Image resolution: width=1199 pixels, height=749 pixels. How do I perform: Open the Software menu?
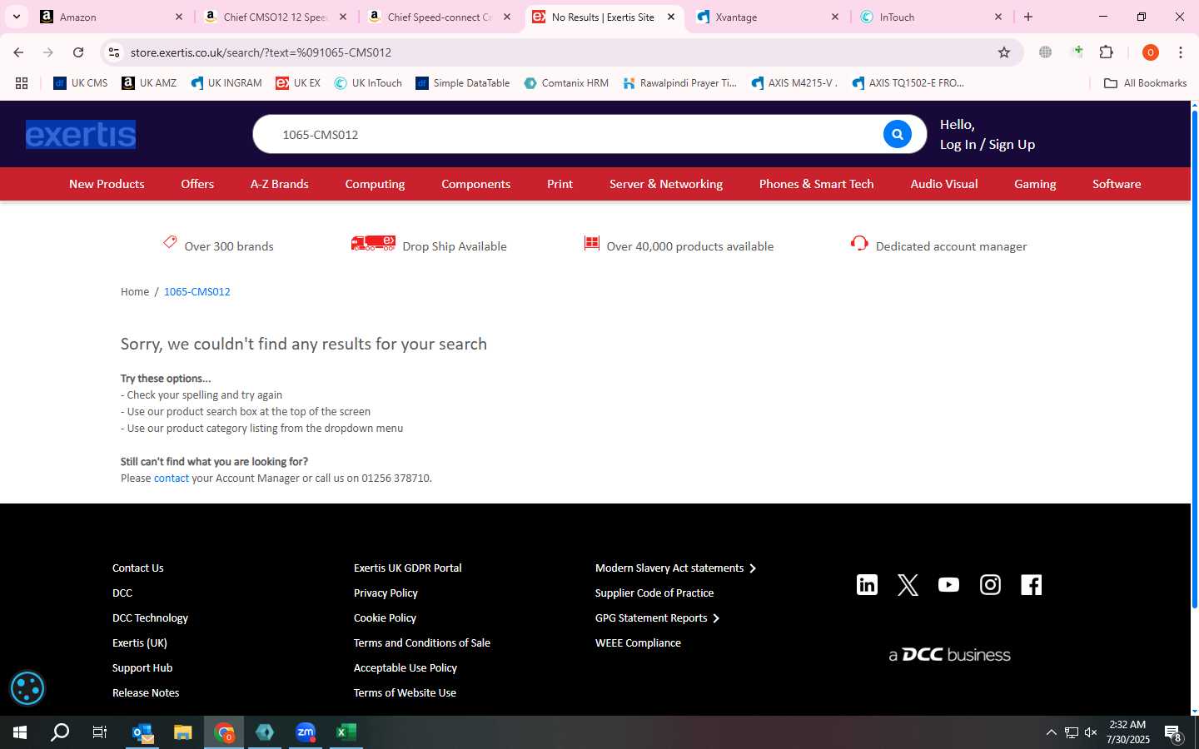[1117, 184]
